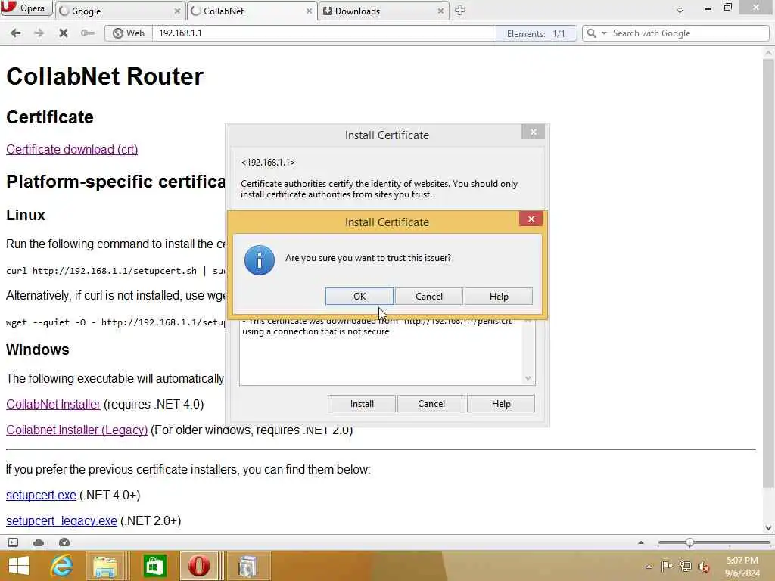Select the Opera taskbar icon
The image size is (775, 581).
(199, 566)
